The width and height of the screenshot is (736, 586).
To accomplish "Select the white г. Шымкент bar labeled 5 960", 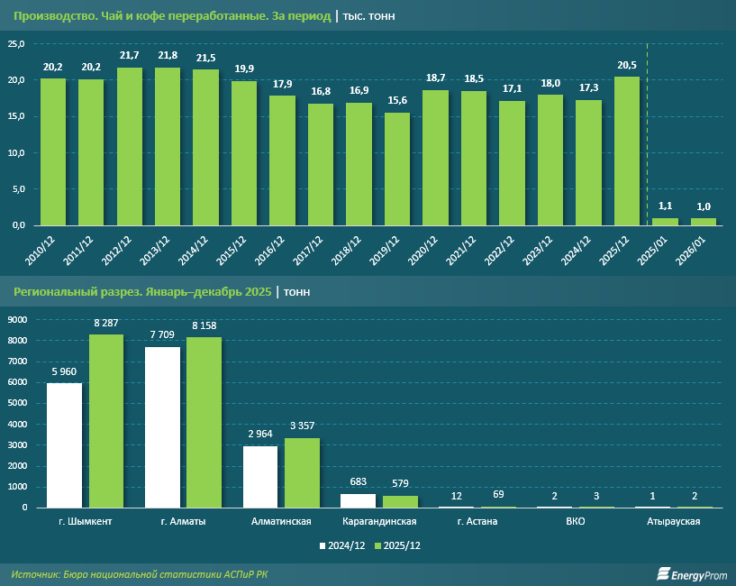I will 64,445.
